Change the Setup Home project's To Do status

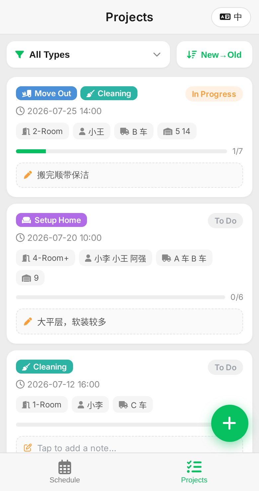pyautogui.click(x=225, y=221)
